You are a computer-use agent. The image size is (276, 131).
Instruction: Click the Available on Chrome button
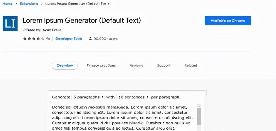(x=228, y=21)
